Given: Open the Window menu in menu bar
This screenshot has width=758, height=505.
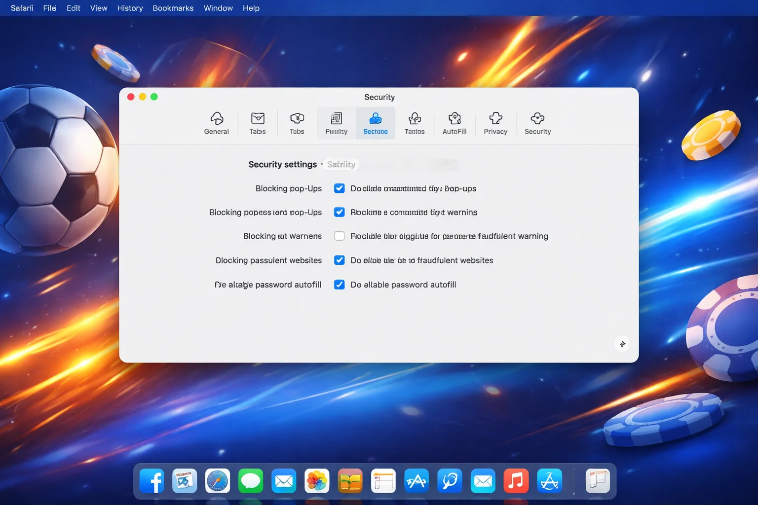Looking at the screenshot, I should coord(218,8).
